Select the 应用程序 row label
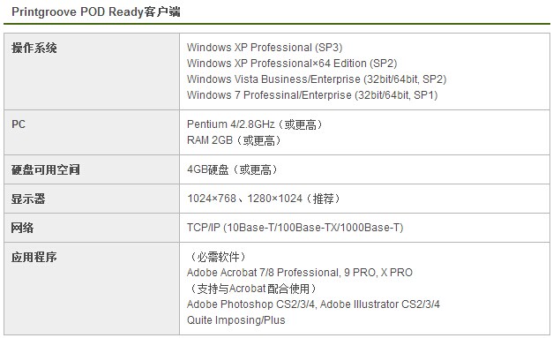The width and height of the screenshot is (553, 338). tap(34, 257)
